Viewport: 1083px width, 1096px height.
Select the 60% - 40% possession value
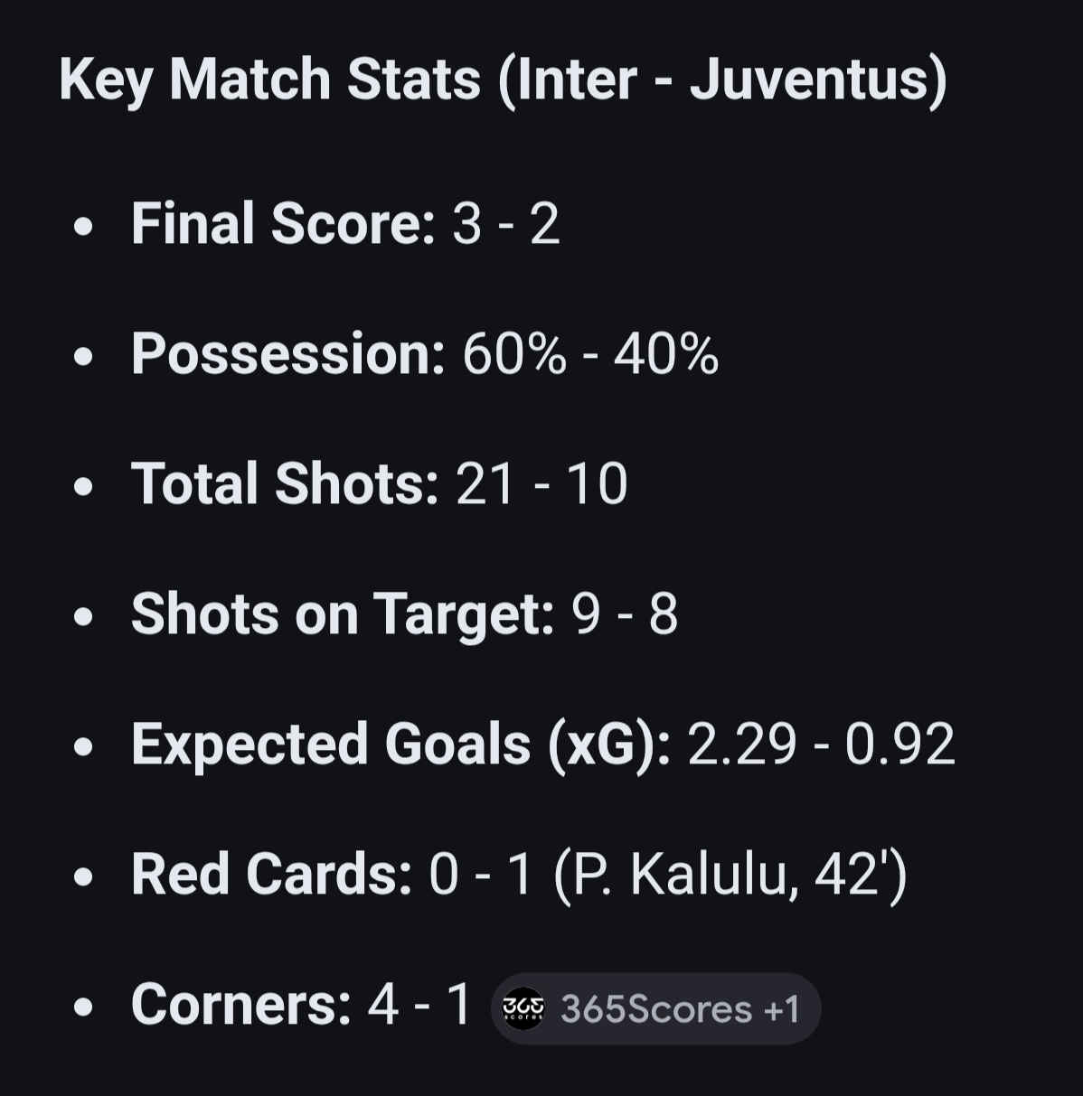(590, 353)
